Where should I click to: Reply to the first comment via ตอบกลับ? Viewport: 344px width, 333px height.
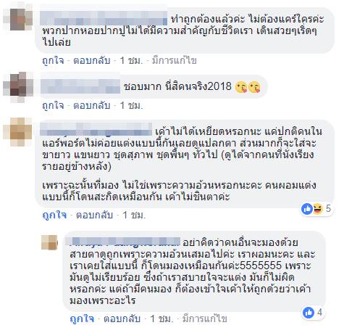(92, 60)
